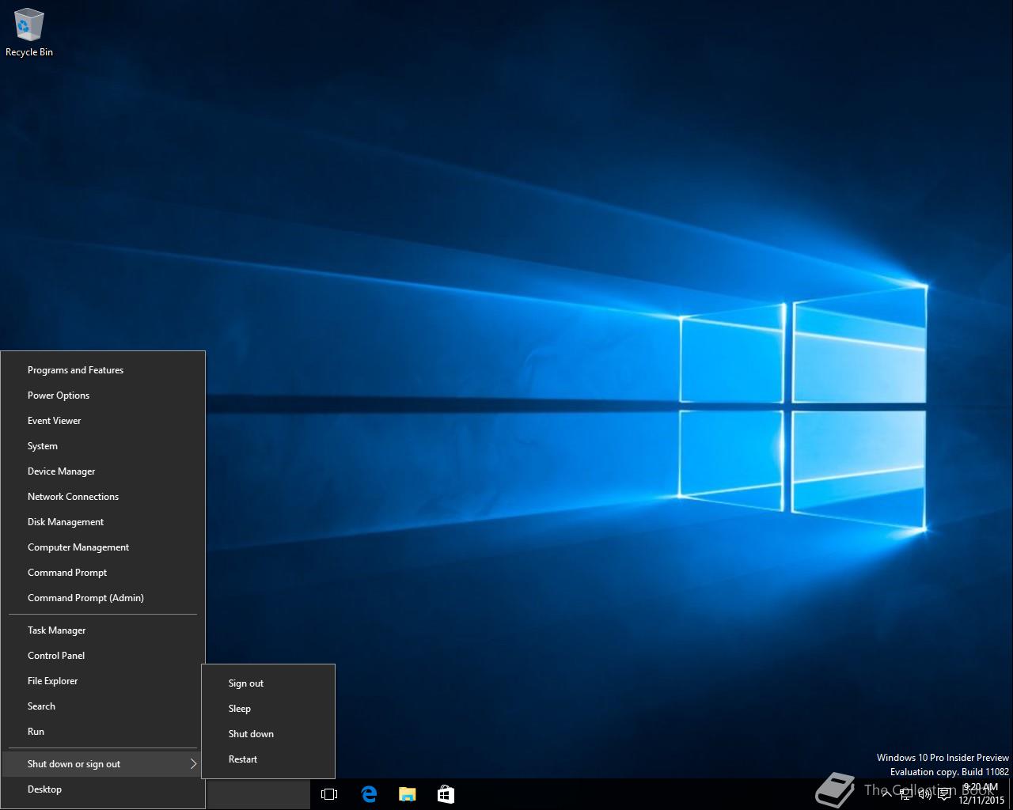This screenshot has height=810, width=1013.
Task: Open the volume tray icon
Action: tap(925, 794)
